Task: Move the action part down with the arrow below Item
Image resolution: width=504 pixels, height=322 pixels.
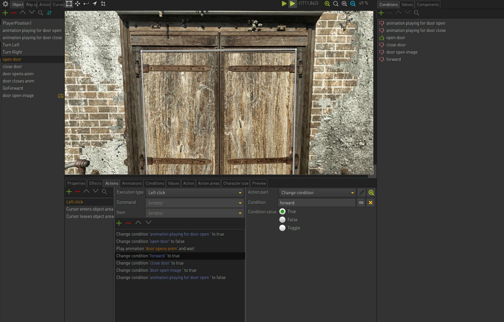Action: click(x=149, y=223)
